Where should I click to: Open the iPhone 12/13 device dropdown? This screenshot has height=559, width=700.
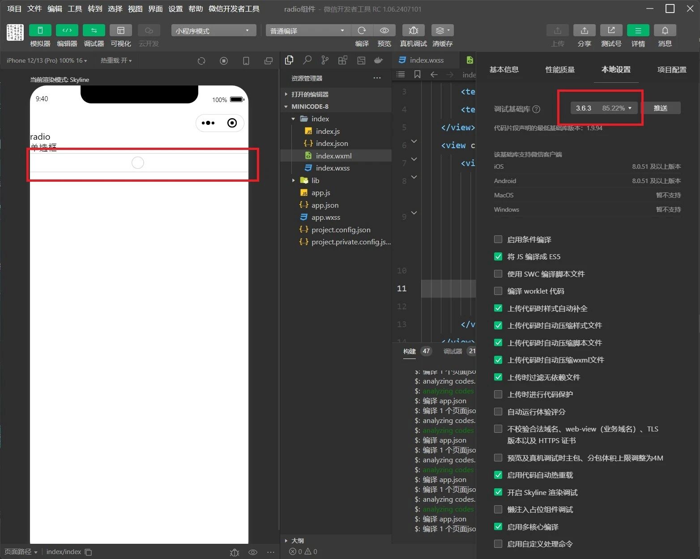(x=47, y=60)
